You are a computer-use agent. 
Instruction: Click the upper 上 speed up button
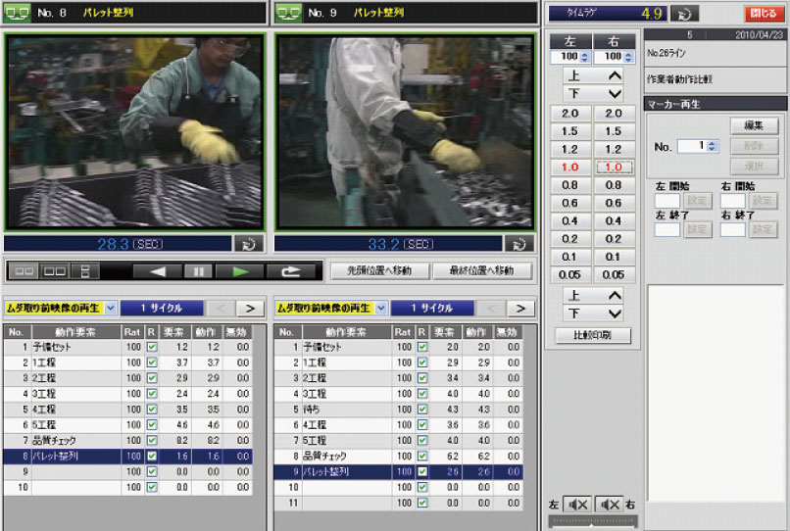pos(593,75)
